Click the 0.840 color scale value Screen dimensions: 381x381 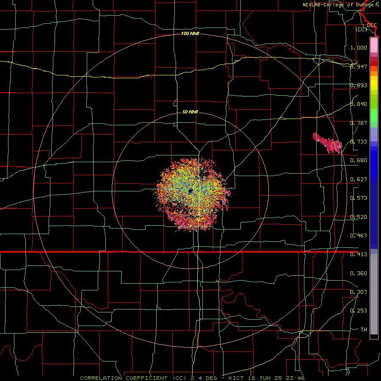359,104
